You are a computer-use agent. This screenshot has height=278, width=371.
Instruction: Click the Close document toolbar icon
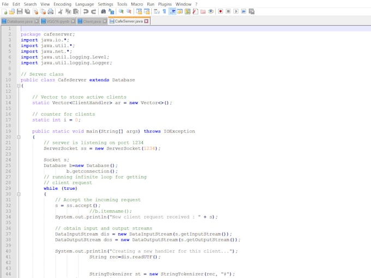35,11
